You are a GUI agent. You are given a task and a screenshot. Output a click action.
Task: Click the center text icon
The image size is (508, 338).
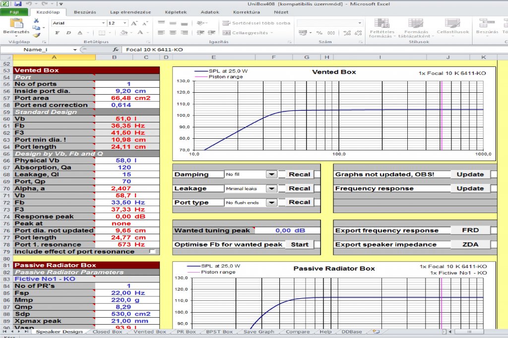173,33
